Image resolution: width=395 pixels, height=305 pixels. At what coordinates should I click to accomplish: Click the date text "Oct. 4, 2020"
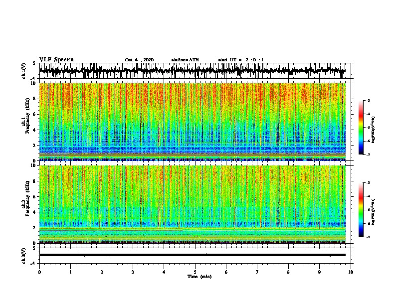(x=139, y=60)
